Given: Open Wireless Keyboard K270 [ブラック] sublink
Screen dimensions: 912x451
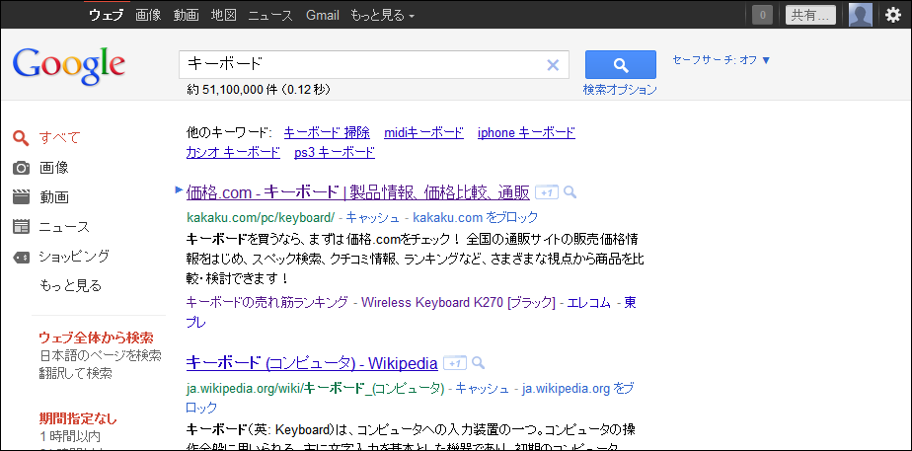Looking at the screenshot, I should 458,302.
